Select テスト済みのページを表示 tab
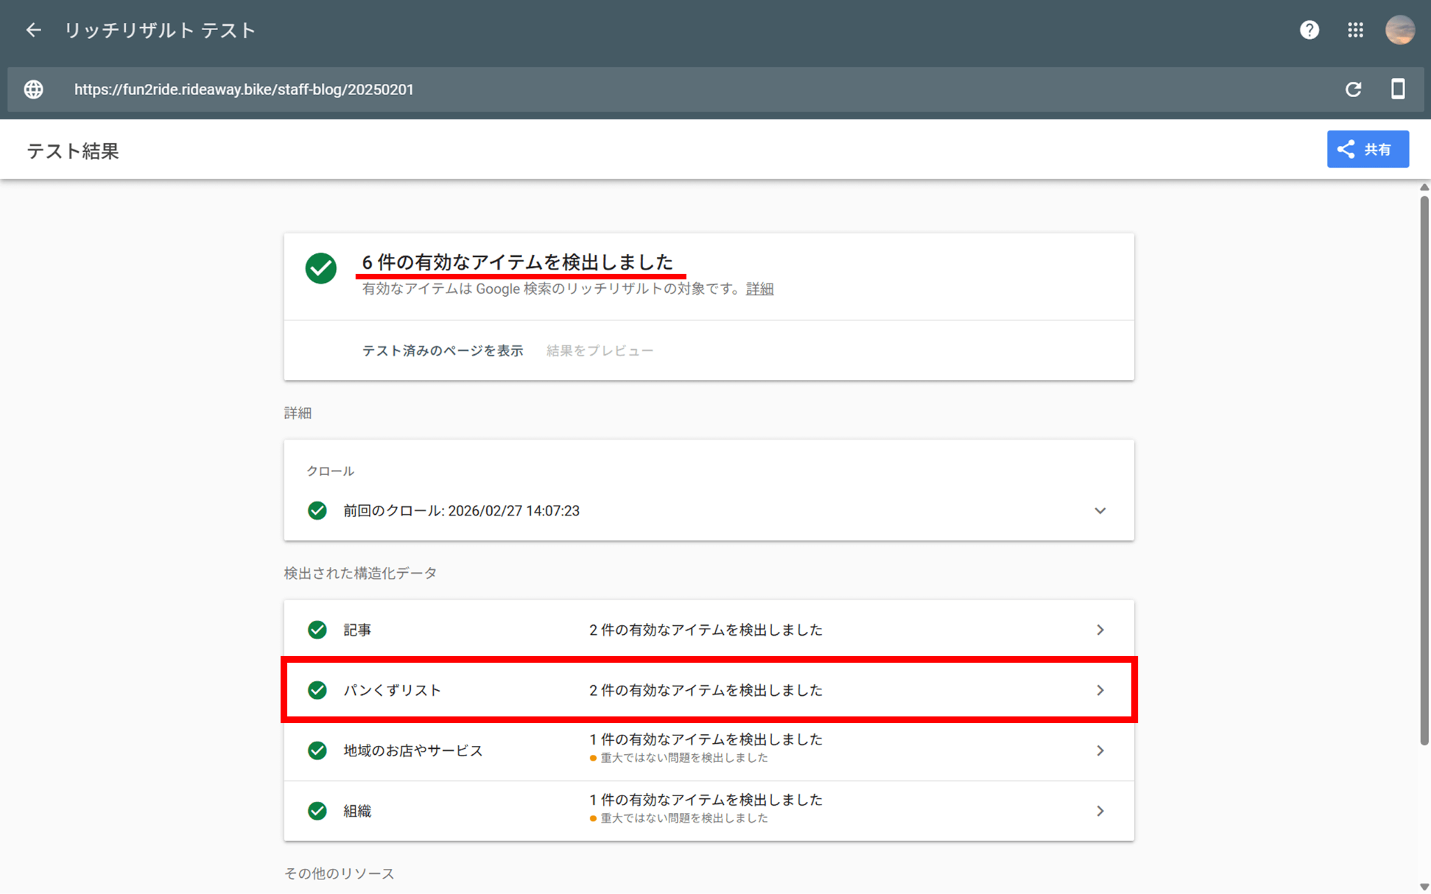This screenshot has width=1431, height=894. pos(442,351)
